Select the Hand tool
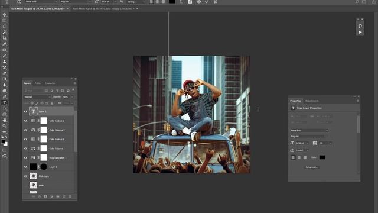This screenshot has height=213, width=378. point(4,120)
